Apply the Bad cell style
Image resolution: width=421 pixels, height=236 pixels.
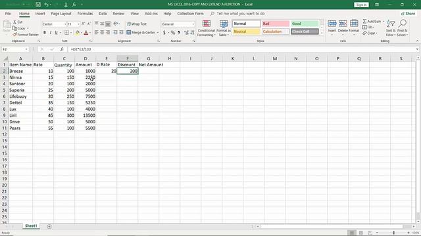click(276, 24)
